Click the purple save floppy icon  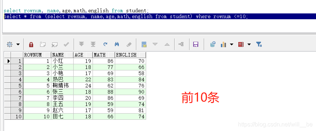click(x=196, y=44)
